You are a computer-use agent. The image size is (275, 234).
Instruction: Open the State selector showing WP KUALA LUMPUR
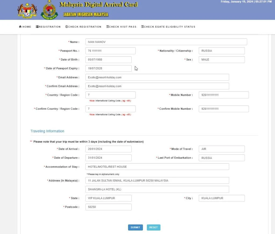[x=108, y=198]
